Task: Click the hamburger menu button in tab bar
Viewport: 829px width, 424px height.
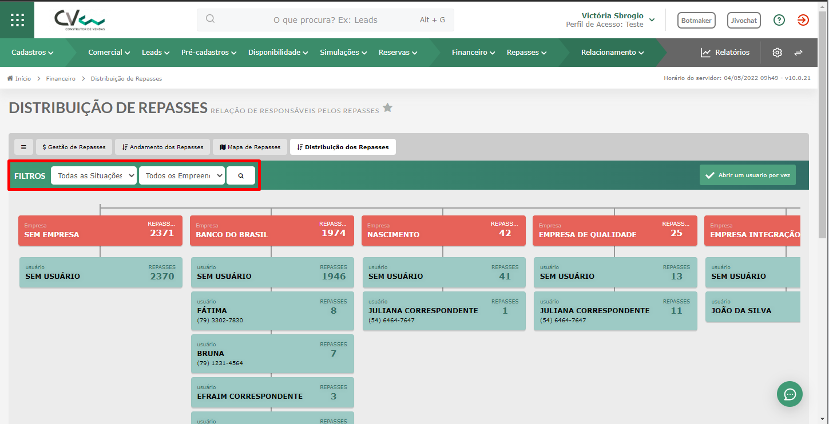Action: [x=23, y=147]
